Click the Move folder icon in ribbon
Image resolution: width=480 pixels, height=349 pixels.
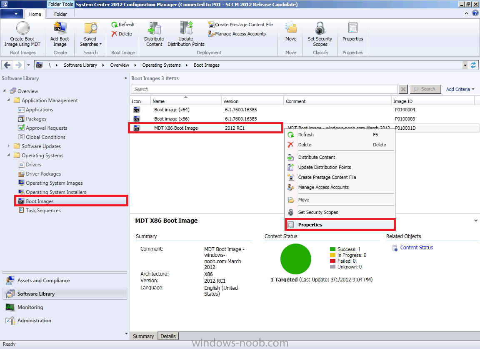(291, 28)
